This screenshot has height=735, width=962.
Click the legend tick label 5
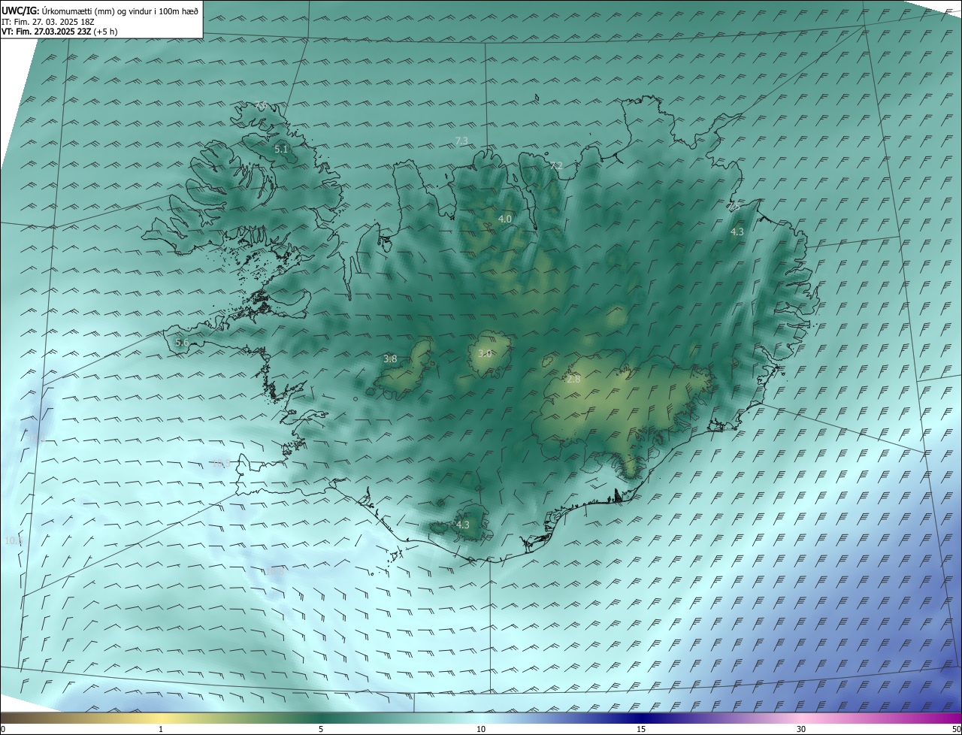coord(321,729)
